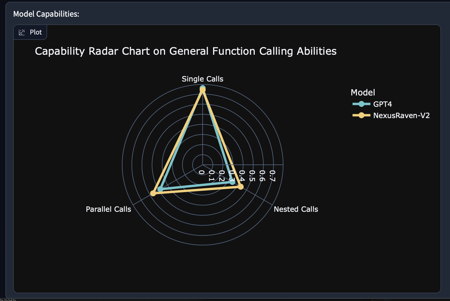Click the Nested Calls axis label
Image resolution: width=450 pixels, height=301 pixels.
[x=296, y=209]
